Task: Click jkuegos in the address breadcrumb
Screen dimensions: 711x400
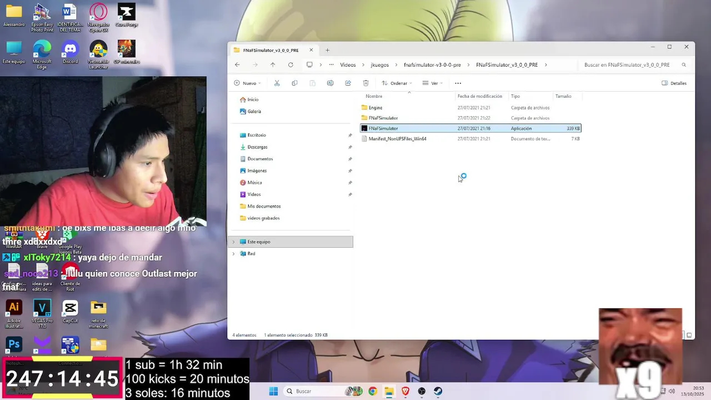Action: tap(380, 65)
